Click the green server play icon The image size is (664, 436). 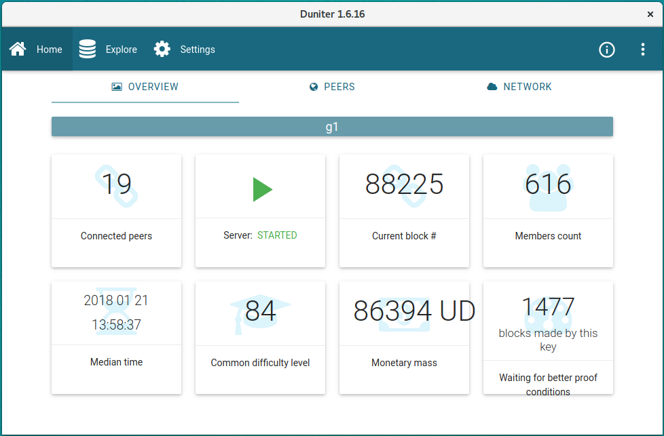point(263,189)
